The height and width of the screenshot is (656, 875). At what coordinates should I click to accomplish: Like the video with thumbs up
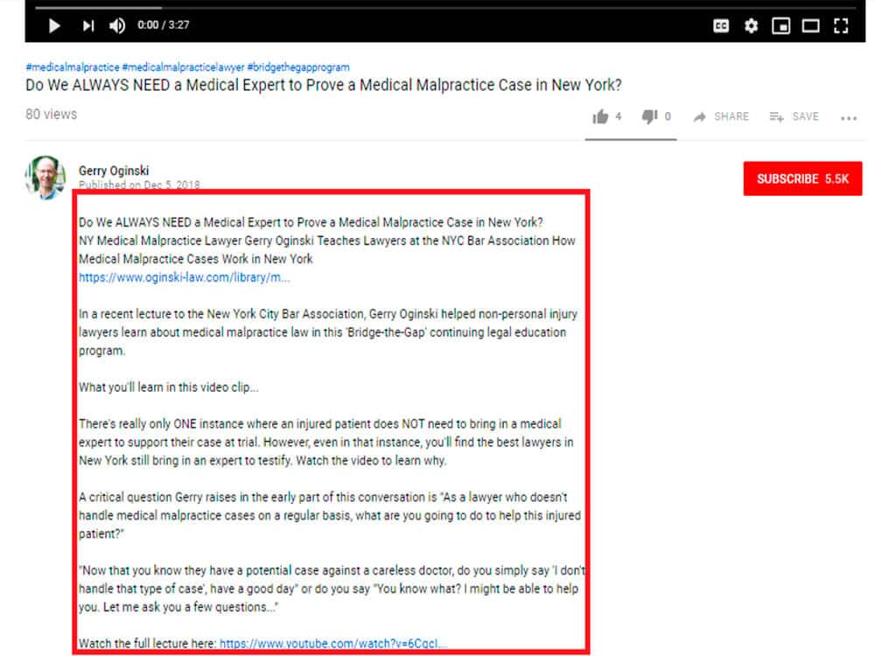pos(600,116)
